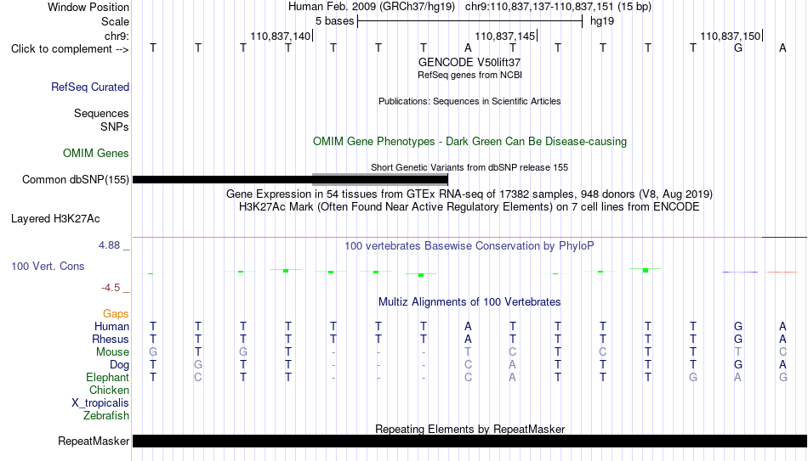This screenshot has width=808, height=461.
Task: Select the Common dbSNP(155) track label
Action: (x=75, y=180)
